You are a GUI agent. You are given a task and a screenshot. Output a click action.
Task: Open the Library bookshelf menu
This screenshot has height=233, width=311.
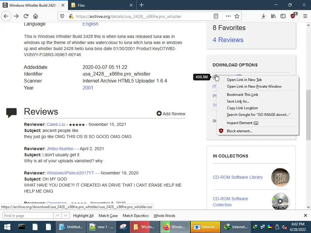[273, 16]
